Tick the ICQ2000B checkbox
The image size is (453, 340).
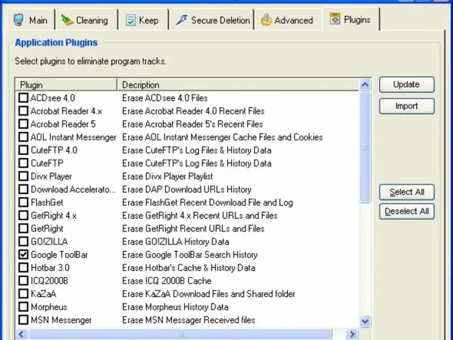(23, 280)
